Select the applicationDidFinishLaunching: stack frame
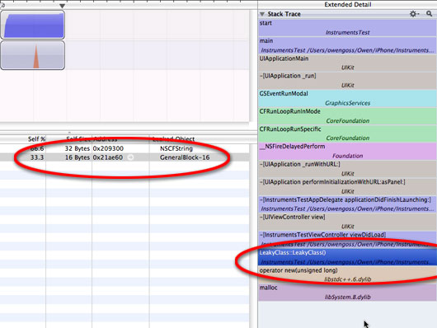 347,204
